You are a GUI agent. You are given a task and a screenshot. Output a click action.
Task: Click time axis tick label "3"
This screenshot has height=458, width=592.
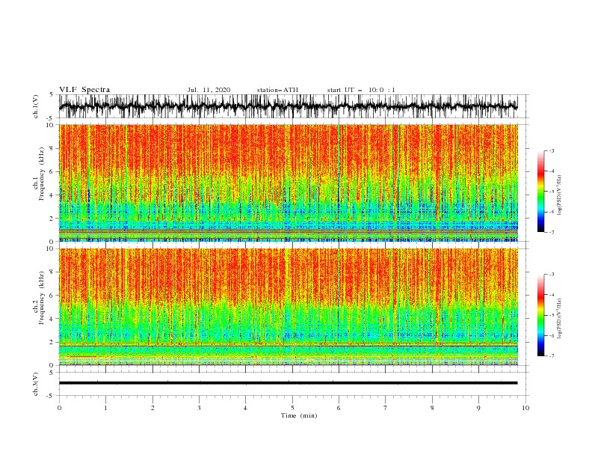point(199,408)
